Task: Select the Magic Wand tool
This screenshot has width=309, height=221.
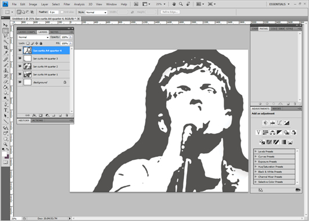Action: pyautogui.click(x=6, y=42)
